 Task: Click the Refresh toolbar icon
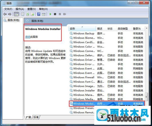click(x=28, y=14)
